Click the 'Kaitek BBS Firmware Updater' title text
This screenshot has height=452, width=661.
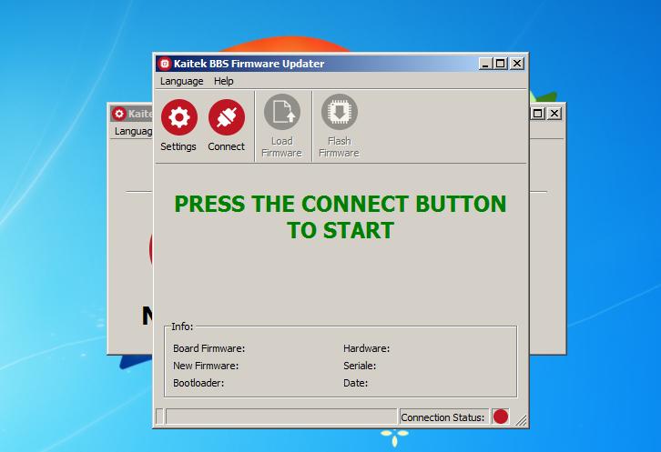coord(249,64)
